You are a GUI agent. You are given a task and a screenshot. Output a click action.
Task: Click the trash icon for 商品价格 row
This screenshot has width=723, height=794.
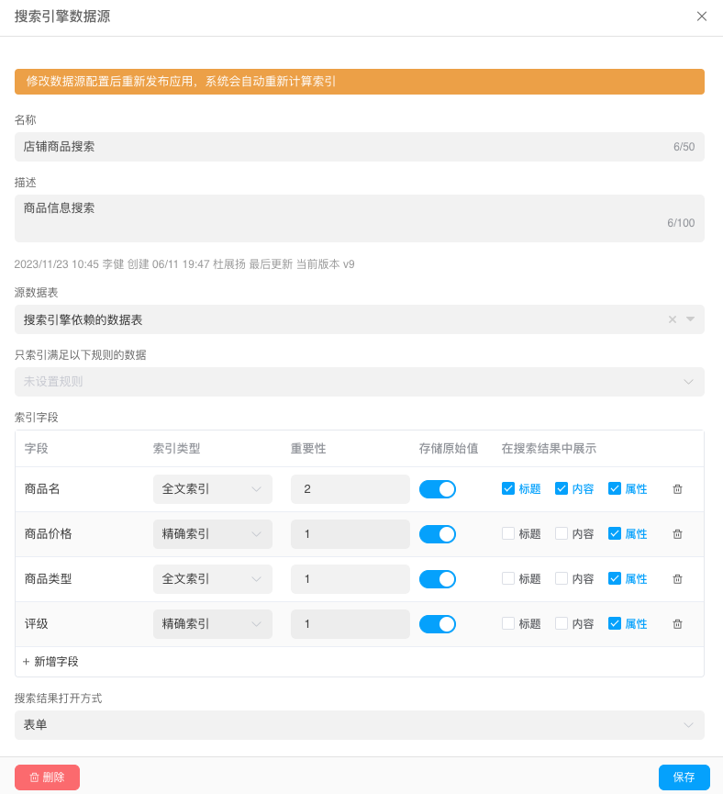pos(677,534)
